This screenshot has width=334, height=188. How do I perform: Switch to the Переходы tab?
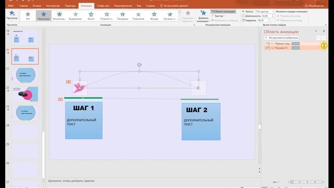(70, 6)
